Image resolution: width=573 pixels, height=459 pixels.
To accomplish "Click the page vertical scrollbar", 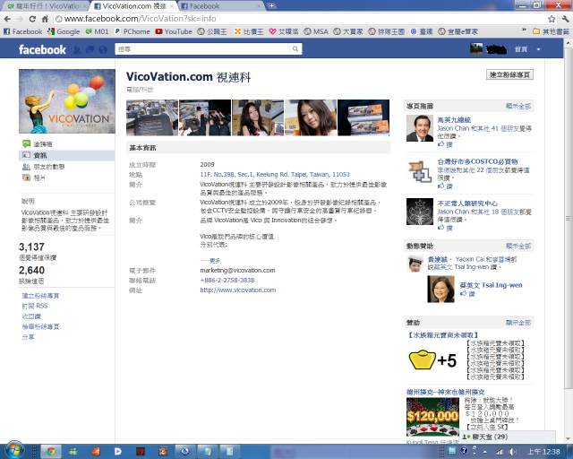I will pos(569,220).
